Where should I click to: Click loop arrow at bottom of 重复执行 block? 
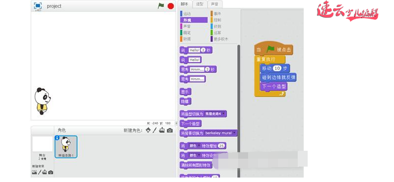click(282, 94)
